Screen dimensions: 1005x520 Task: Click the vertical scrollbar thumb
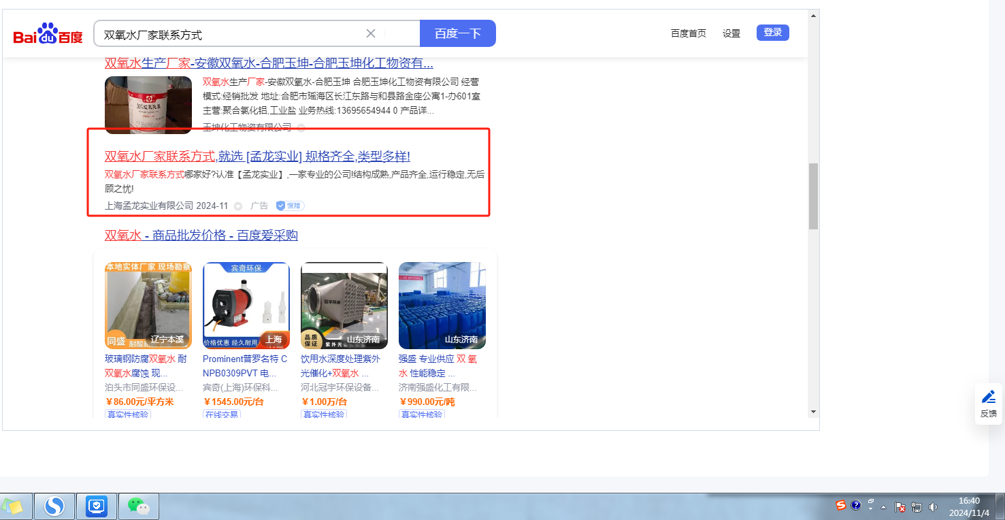813,196
